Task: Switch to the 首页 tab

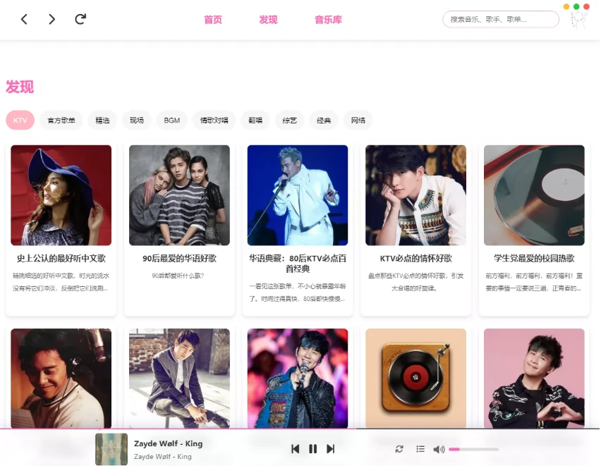Action: (x=213, y=20)
